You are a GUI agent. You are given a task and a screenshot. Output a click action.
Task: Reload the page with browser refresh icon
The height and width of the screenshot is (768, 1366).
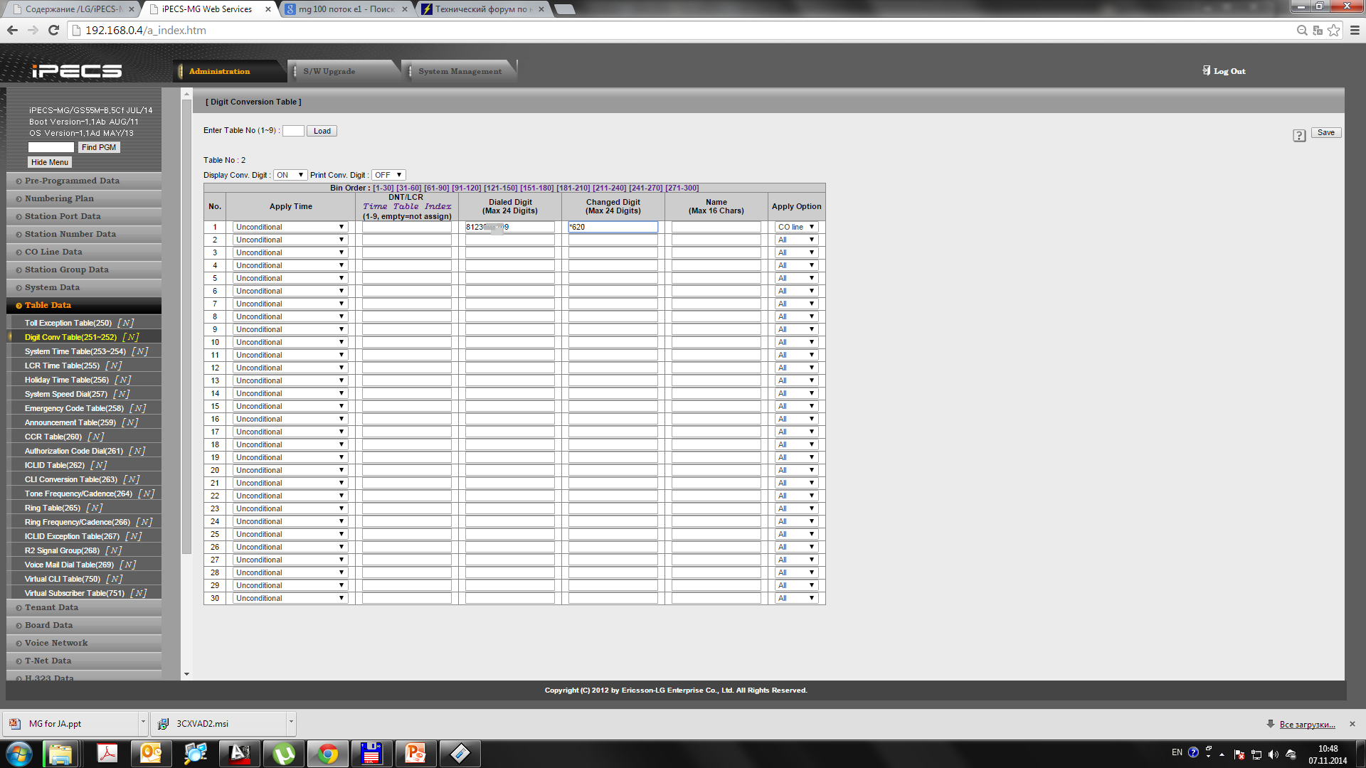tap(53, 30)
